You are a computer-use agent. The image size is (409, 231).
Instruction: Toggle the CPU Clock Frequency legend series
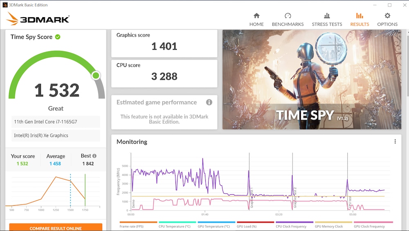[x=291, y=226]
